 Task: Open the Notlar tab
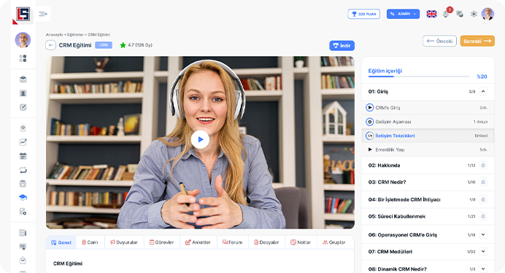point(301,242)
